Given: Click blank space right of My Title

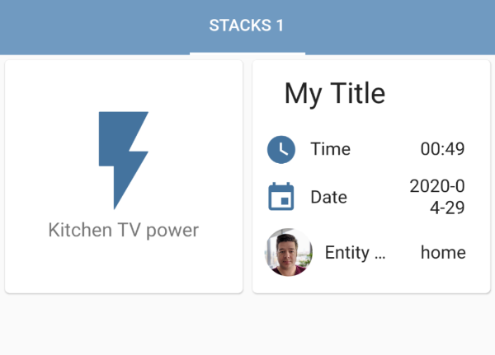Looking at the screenshot, I should click(x=437, y=94).
